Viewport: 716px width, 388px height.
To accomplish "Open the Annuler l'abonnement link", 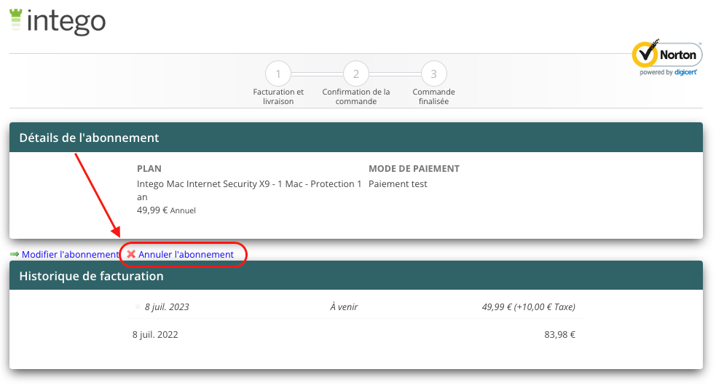I will click(x=186, y=254).
